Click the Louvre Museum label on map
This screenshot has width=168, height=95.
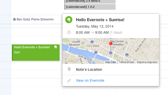click(x=75, y=43)
